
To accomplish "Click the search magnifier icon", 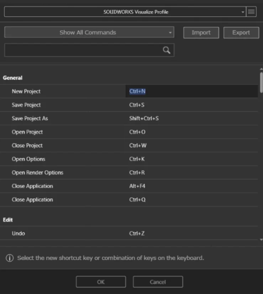I will (x=167, y=50).
